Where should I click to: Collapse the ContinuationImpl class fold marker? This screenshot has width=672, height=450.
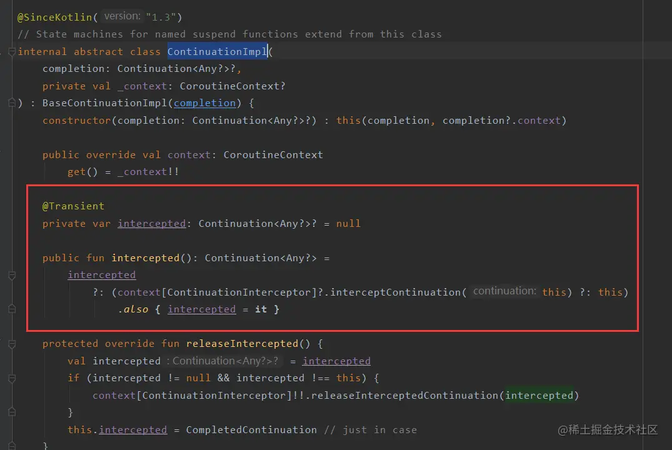click(x=12, y=52)
